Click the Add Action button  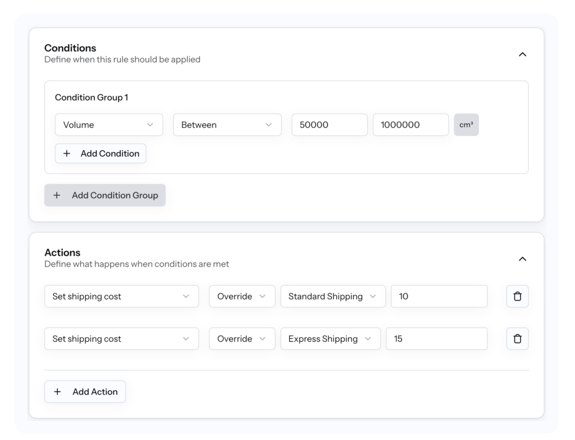(x=85, y=391)
